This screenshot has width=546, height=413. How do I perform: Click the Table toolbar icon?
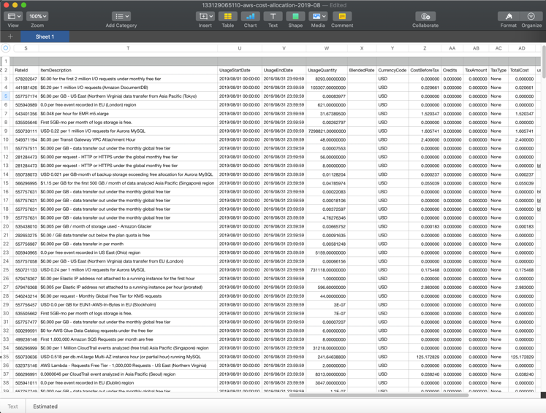[228, 16]
